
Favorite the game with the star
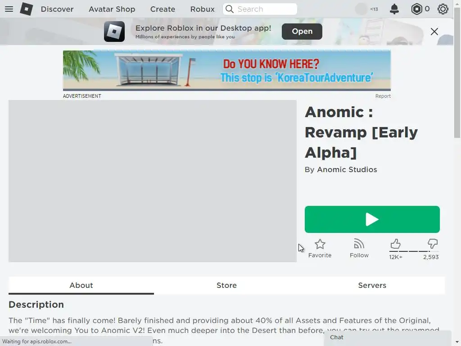tap(320, 244)
